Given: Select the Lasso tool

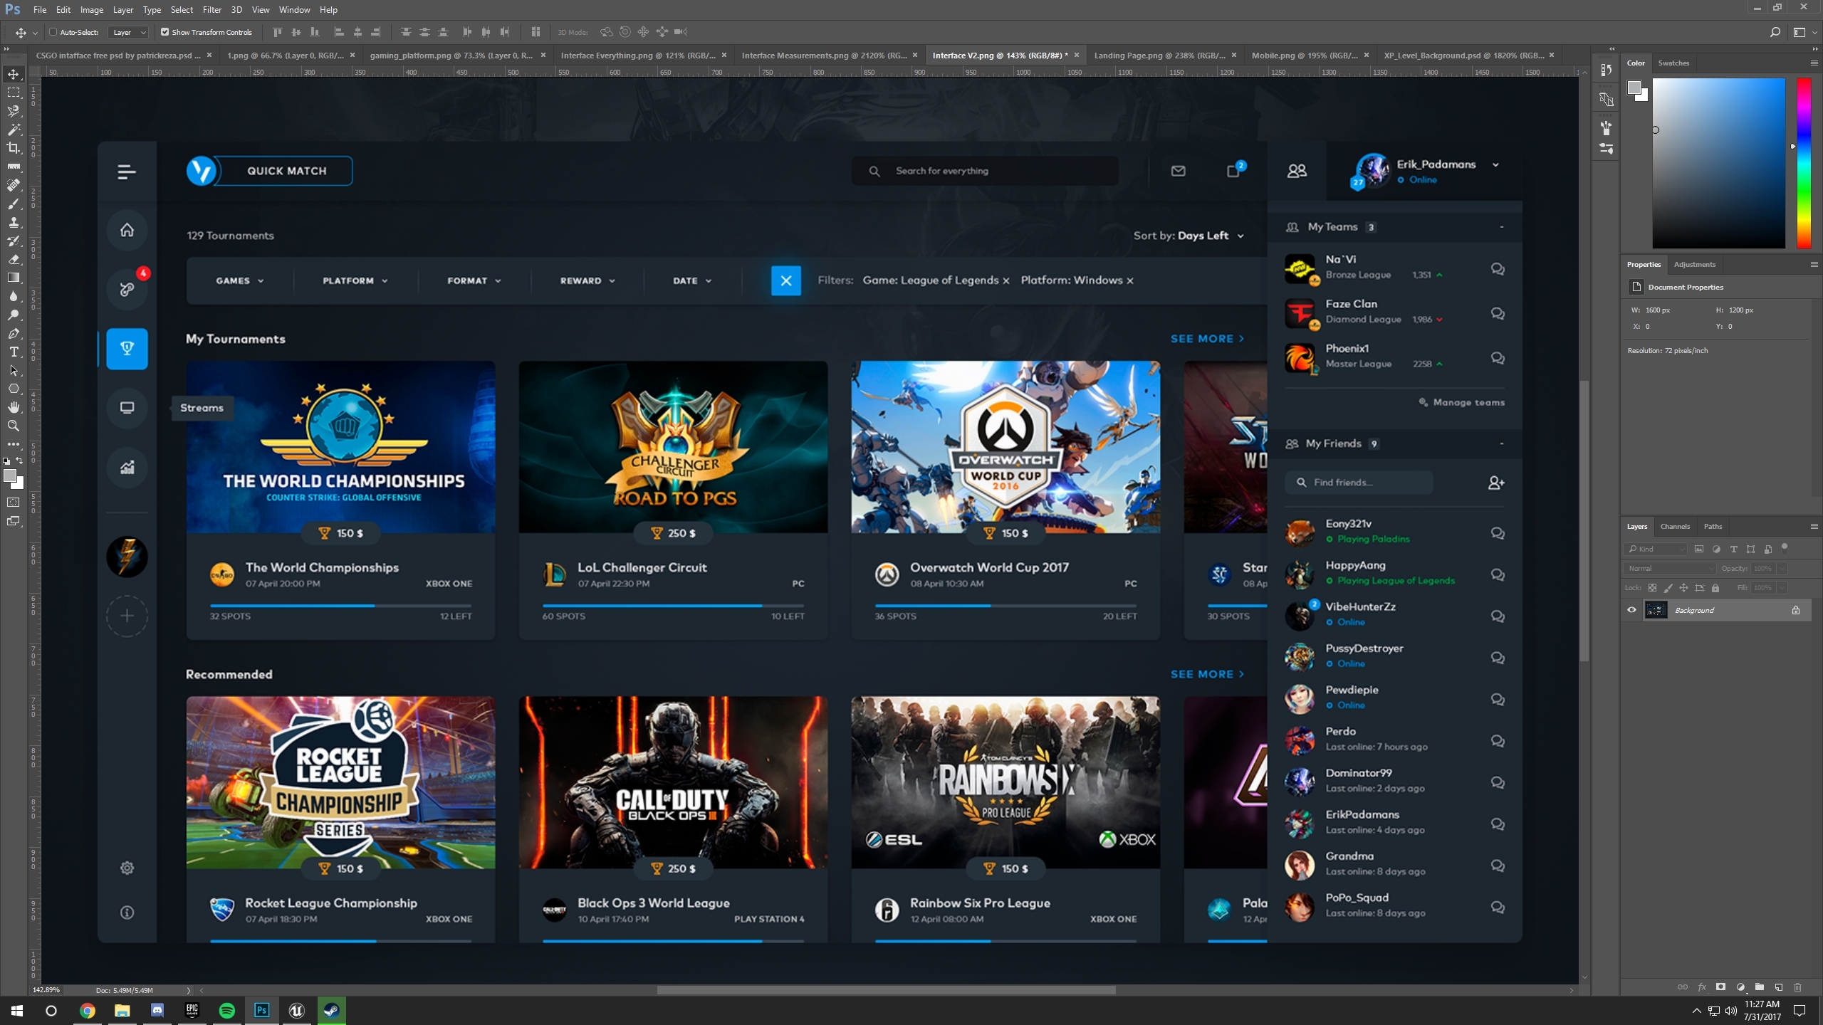Looking at the screenshot, I should (x=14, y=111).
